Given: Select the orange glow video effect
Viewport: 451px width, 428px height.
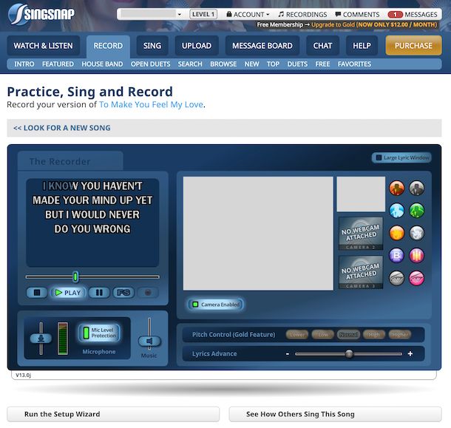Looking at the screenshot, I should (x=396, y=233).
